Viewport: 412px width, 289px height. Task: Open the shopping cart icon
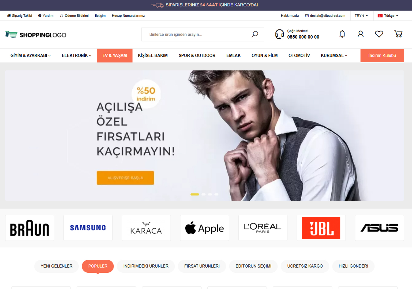pyautogui.click(x=398, y=34)
